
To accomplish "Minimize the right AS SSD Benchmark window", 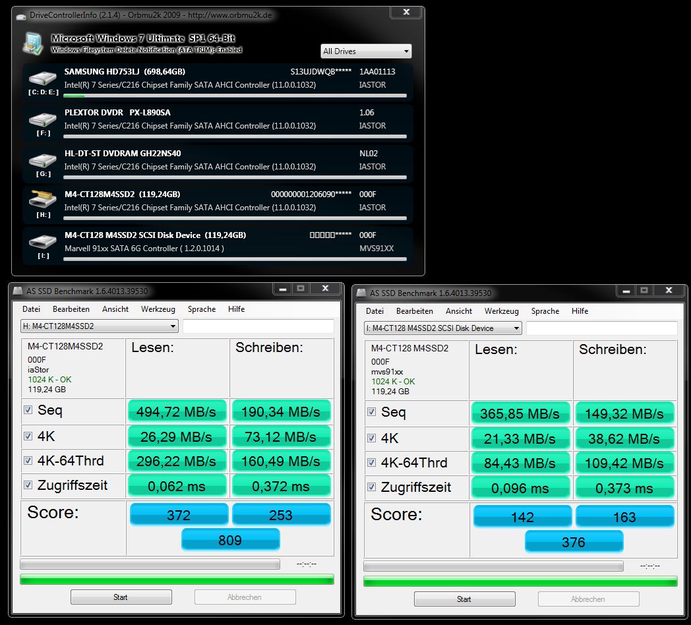I will (x=626, y=291).
